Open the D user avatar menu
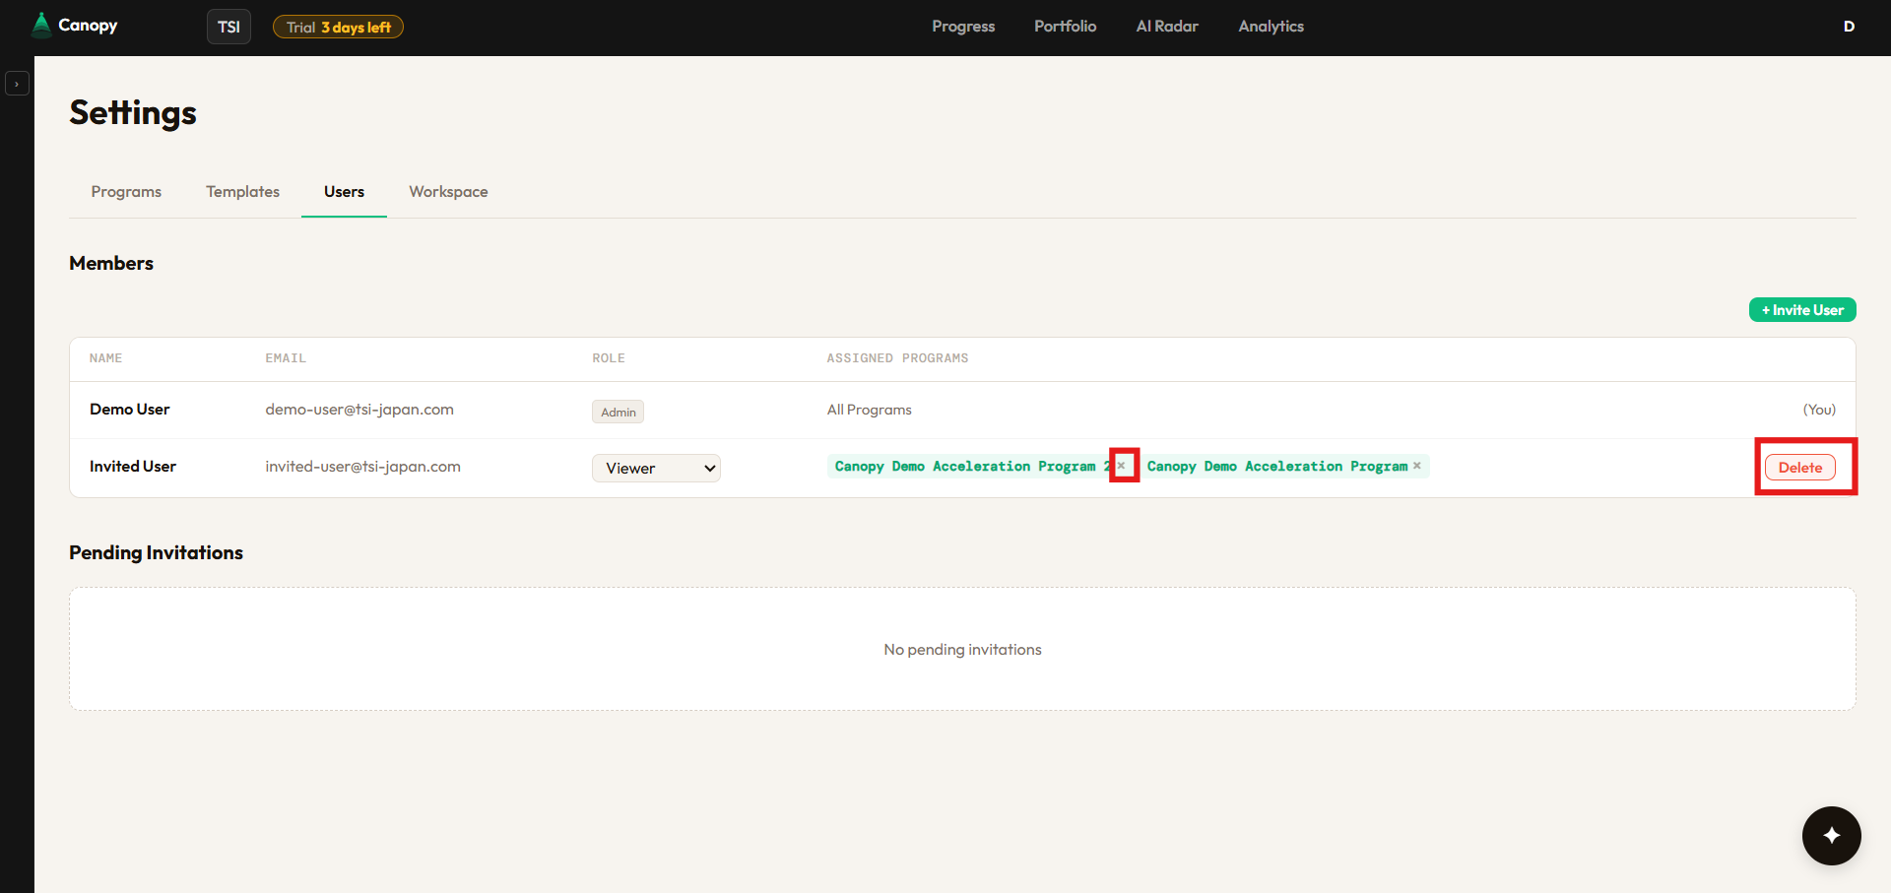Screen dimensions: 1891x893 [x=1849, y=27]
